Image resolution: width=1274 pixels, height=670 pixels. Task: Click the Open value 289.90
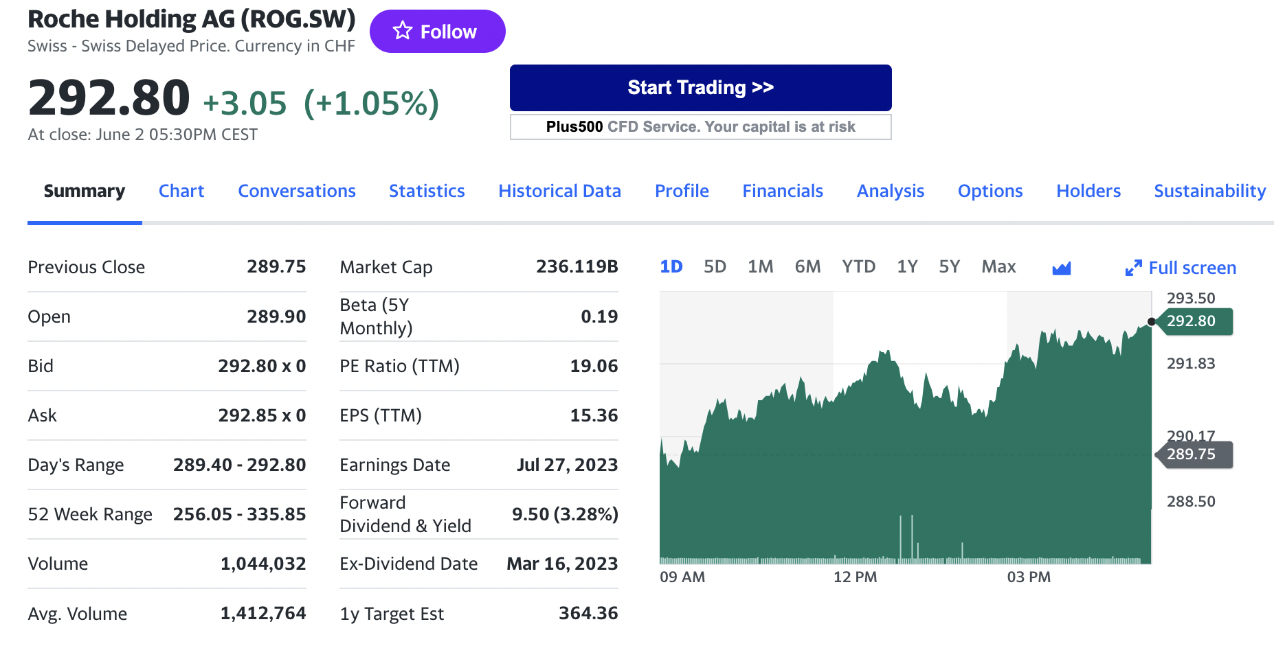[276, 316]
